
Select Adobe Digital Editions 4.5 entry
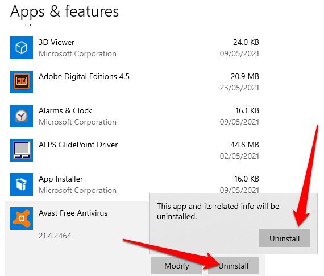(135, 82)
